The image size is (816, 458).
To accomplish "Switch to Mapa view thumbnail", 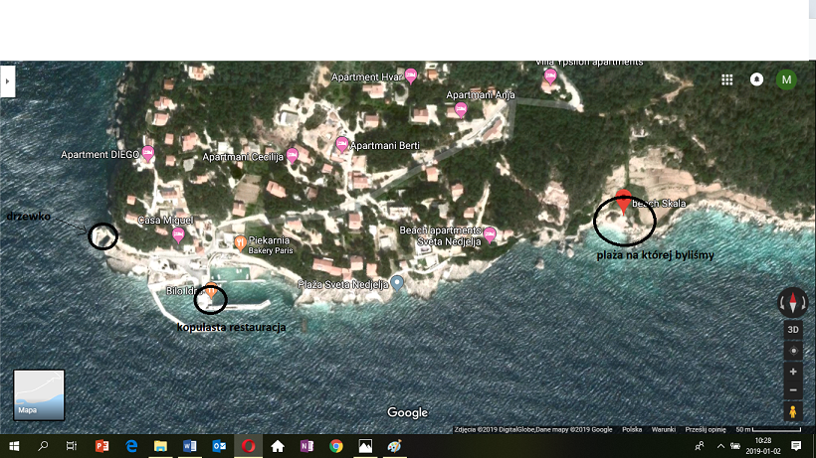I will [x=39, y=395].
